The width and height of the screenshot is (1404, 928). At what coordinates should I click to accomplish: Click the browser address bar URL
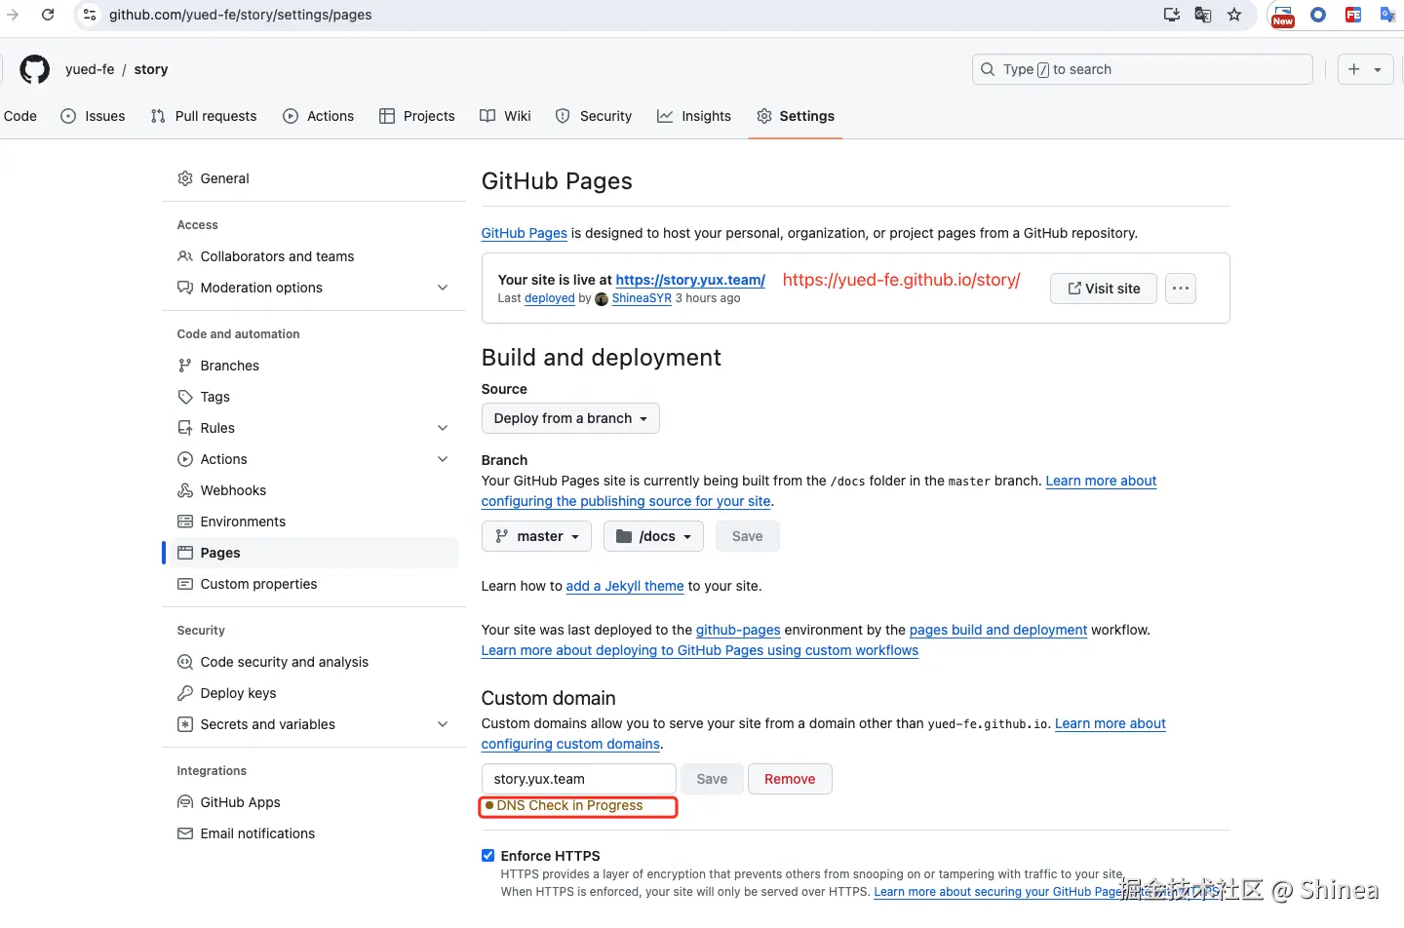[x=240, y=15]
